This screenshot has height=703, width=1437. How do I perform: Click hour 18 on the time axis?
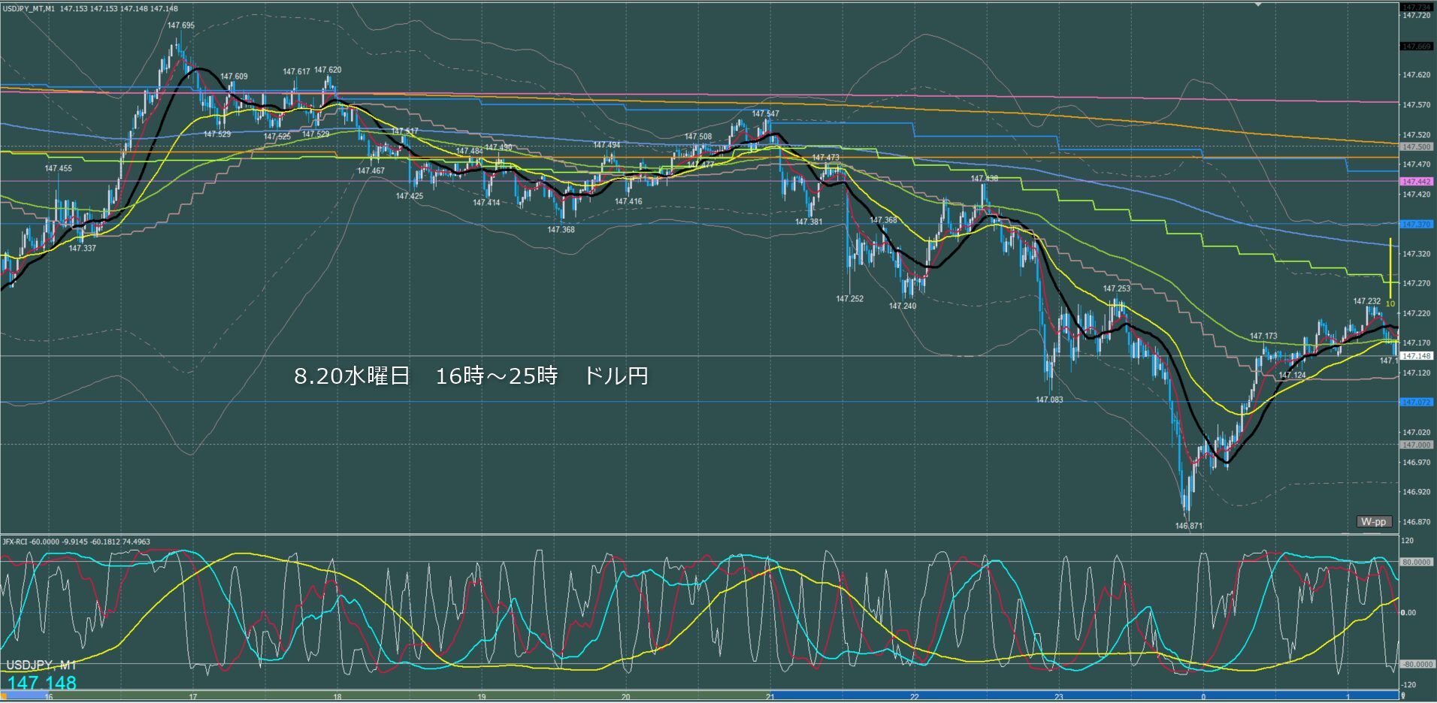337,697
